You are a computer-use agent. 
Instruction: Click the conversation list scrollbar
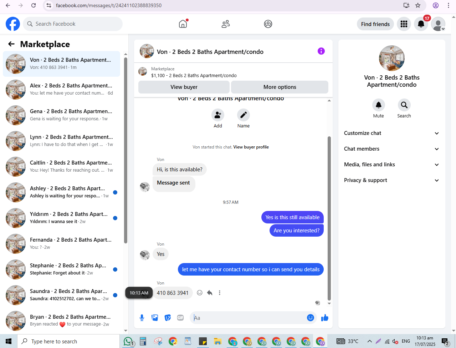tap(125, 150)
